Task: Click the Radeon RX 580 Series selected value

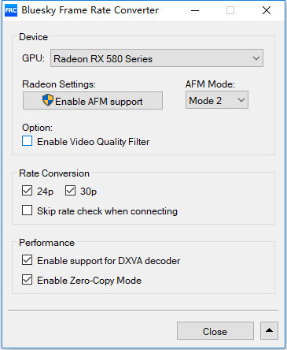Action: click(103, 58)
